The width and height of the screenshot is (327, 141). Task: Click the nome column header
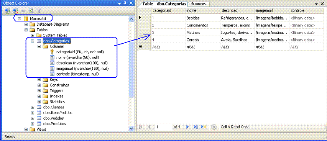click(x=203, y=10)
